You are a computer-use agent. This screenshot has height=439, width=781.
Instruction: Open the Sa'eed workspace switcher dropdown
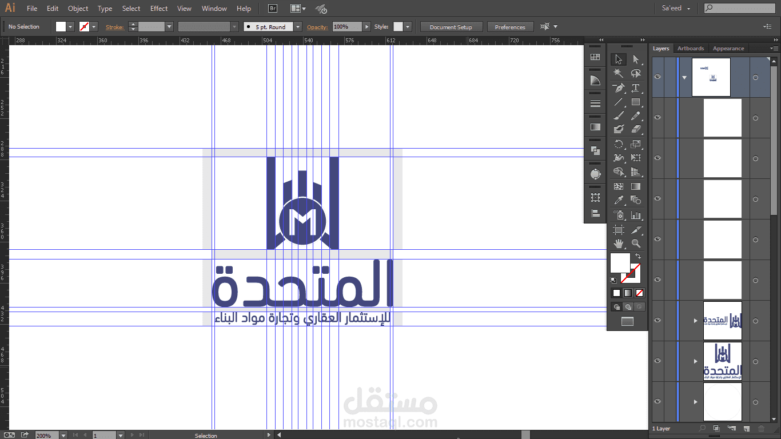click(x=676, y=8)
